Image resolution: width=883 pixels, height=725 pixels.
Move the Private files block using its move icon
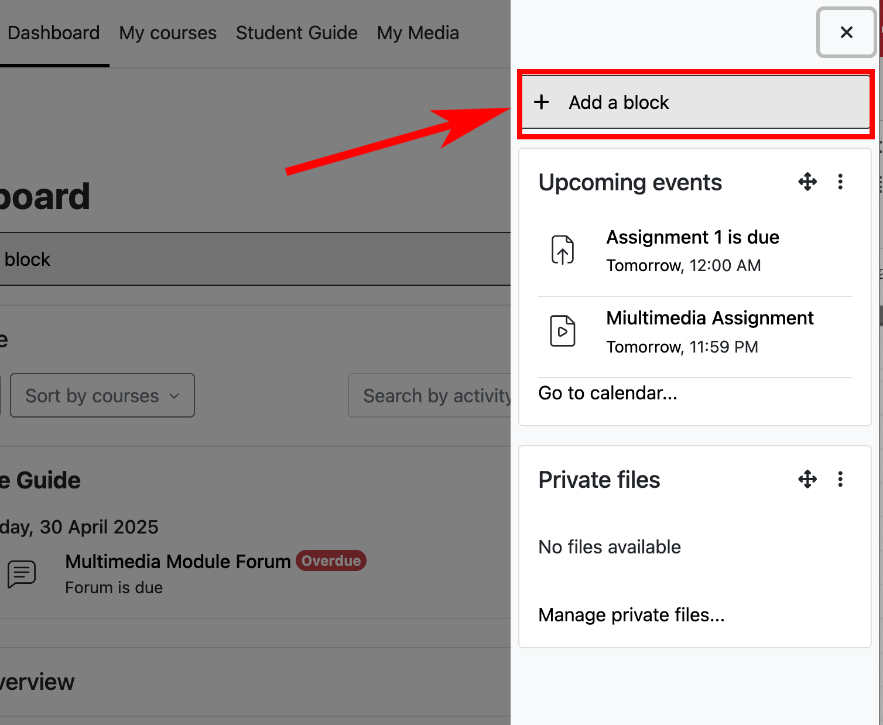807,479
